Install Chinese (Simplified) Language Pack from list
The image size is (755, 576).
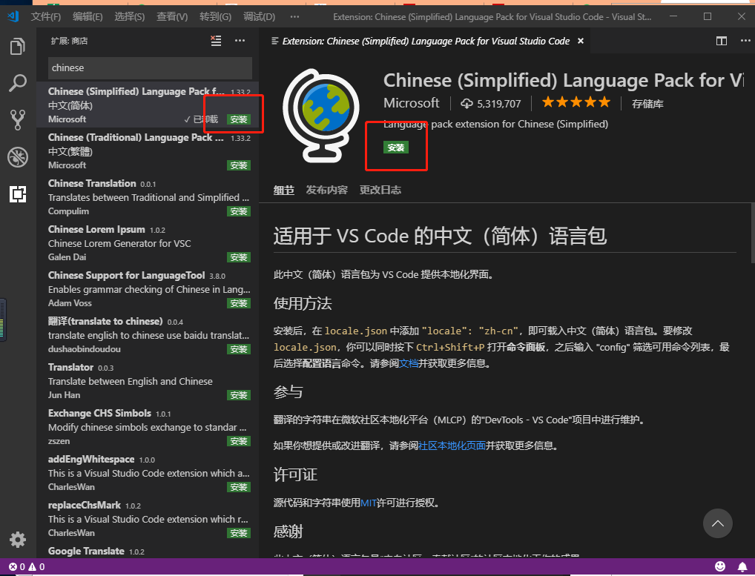(238, 119)
